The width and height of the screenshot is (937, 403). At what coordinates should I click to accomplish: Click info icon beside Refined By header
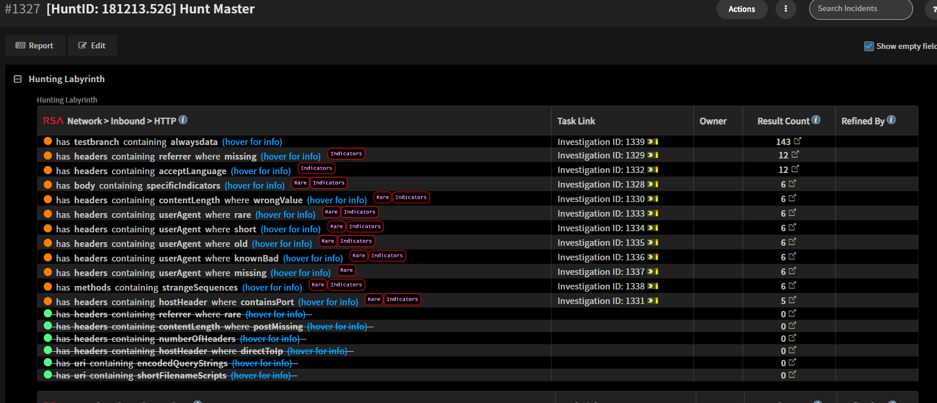891,120
